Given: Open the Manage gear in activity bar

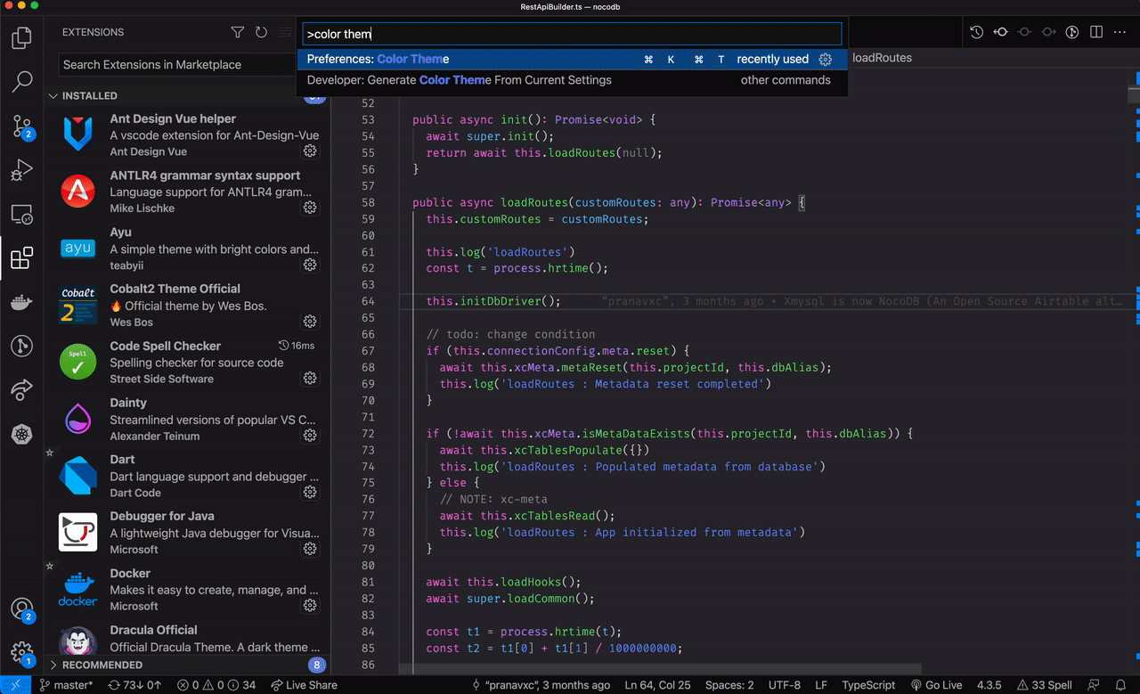Looking at the screenshot, I should click(x=22, y=654).
